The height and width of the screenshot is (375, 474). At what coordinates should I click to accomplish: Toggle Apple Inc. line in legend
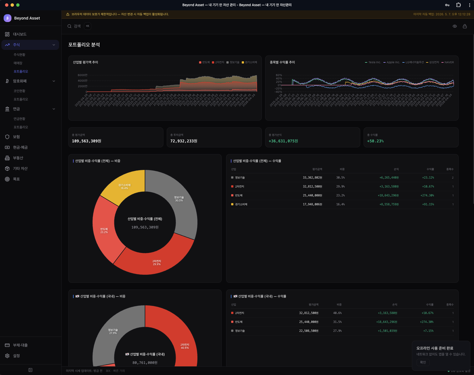point(391,62)
